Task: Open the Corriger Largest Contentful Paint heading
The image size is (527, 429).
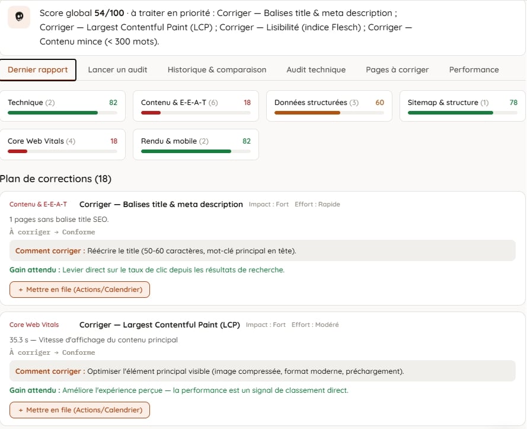Action: point(159,325)
